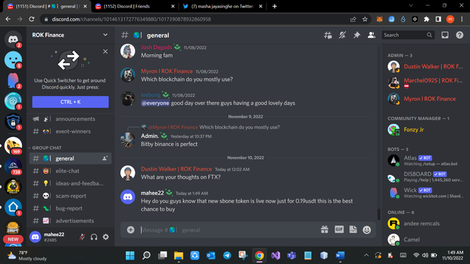Click Josh Degods username
470x264 pixels.
156,47
